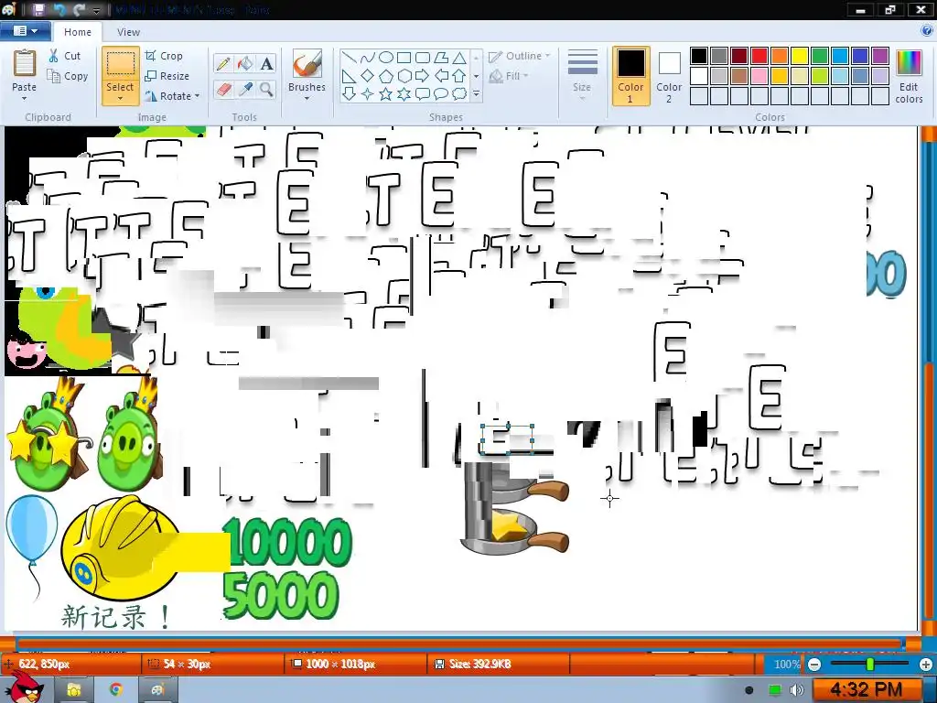
Task: Click the zoom out minus button
Action: pyautogui.click(x=813, y=665)
